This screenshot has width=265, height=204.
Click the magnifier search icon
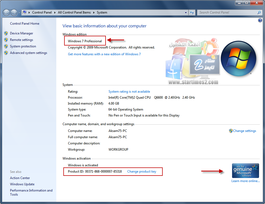[259, 12]
